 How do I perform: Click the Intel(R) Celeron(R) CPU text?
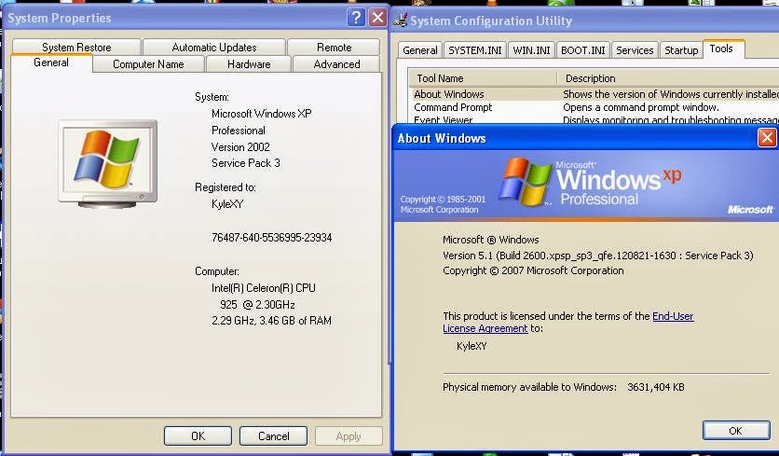coord(264,288)
